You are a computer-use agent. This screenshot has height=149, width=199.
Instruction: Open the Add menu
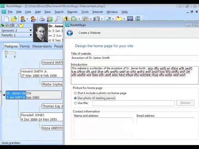(x=38, y=12)
